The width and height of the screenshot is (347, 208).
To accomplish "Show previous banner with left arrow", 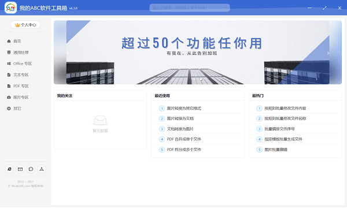I will coord(67,53).
